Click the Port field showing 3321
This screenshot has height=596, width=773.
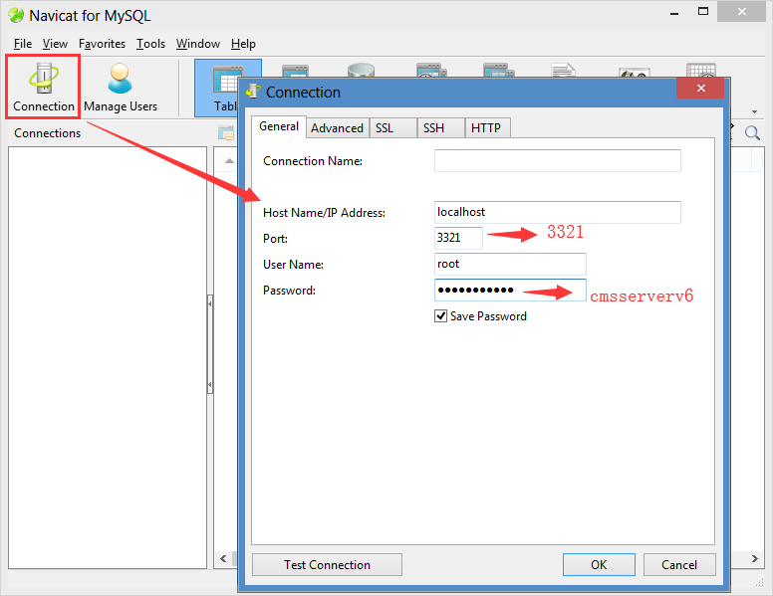[x=458, y=238]
